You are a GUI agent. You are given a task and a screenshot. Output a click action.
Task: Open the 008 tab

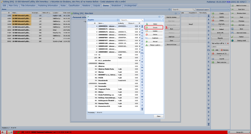click(x=4, y=5)
